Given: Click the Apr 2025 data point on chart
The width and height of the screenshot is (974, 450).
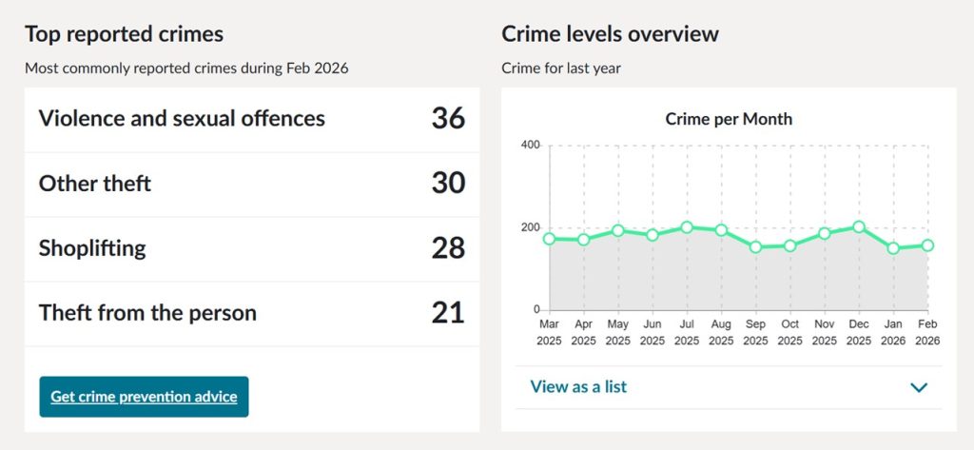Looking at the screenshot, I should pyautogui.click(x=583, y=240).
